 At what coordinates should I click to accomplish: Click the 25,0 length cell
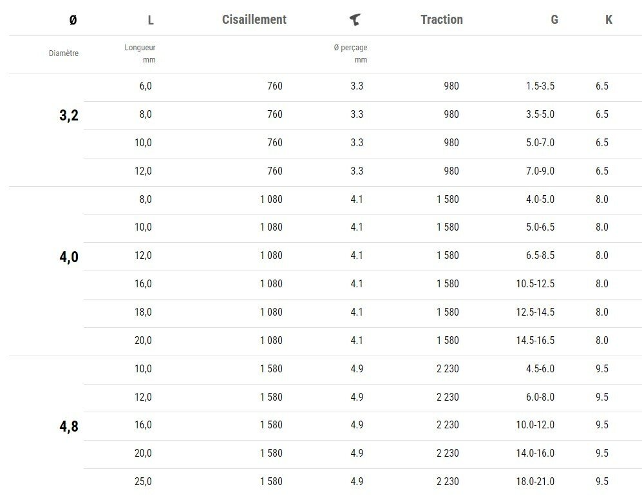pyautogui.click(x=144, y=481)
